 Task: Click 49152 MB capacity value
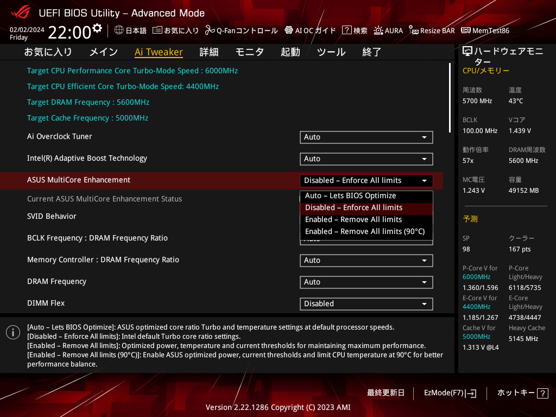(x=523, y=191)
